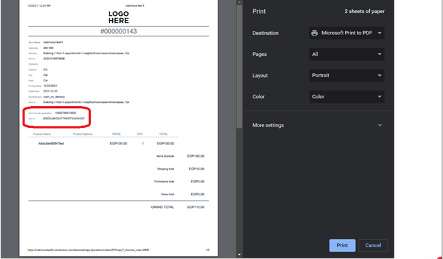Click the cash_on_delivery payment type value
Screen dimensions: 443x259
54,97
